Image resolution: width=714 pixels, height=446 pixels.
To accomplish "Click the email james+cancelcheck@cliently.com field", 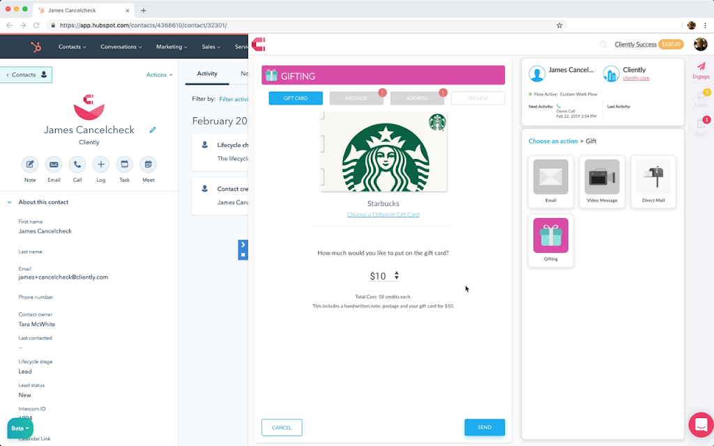I will (63, 277).
